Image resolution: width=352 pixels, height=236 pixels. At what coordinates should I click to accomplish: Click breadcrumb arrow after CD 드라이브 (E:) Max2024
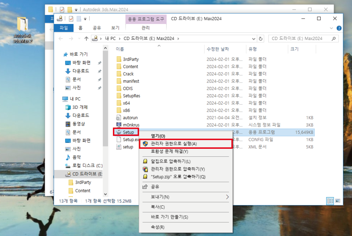(178, 39)
